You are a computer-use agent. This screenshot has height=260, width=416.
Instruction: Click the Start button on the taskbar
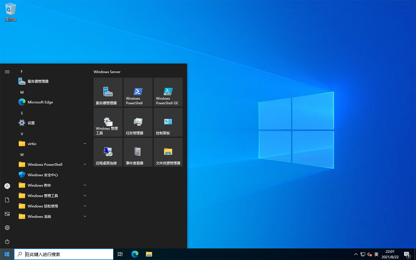pos(7,254)
